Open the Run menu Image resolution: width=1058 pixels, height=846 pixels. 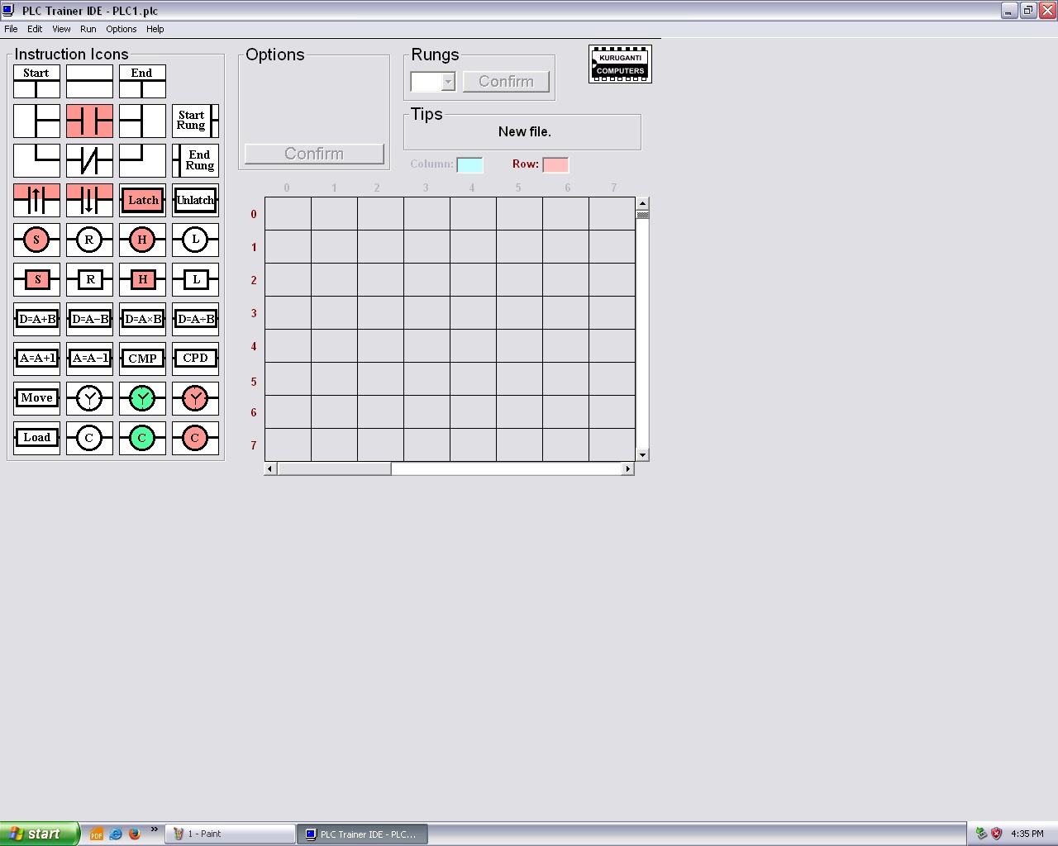coord(88,29)
